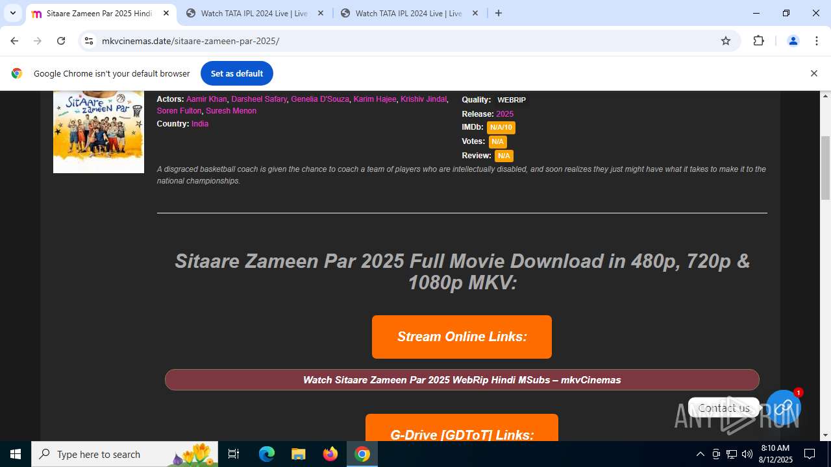Open network status tray icon

tap(732, 454)
